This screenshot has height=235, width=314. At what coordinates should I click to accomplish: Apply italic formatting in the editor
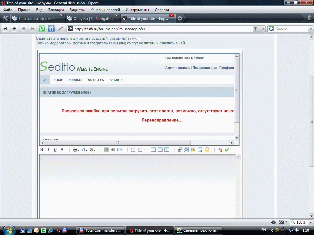pyautogui.click(x=48, y=150)
